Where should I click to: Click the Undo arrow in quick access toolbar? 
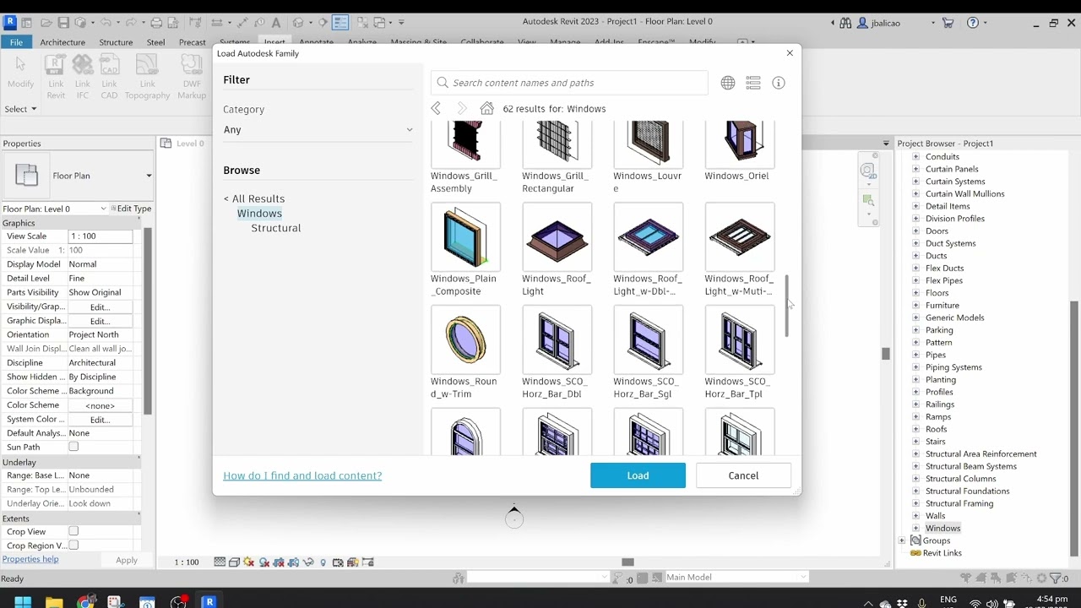tap(106, 23)
